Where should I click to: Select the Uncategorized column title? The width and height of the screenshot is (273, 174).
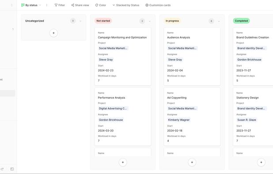coord(34,21)
